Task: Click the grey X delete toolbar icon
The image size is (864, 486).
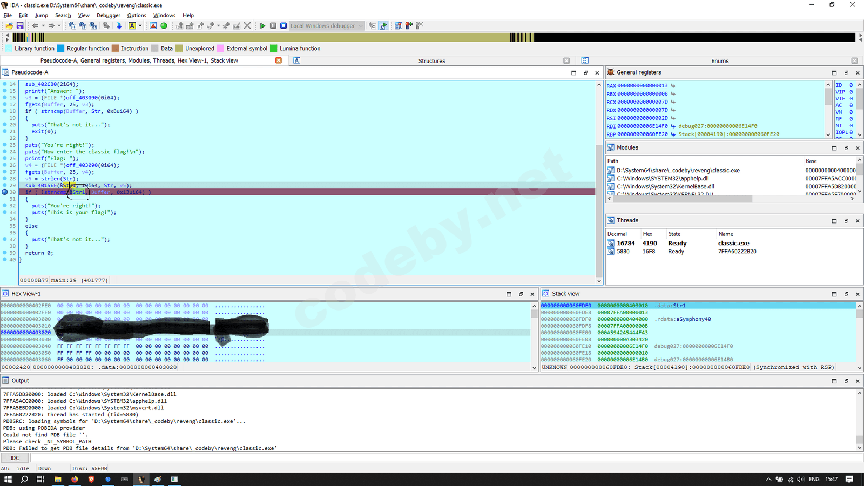Action: coord(247,25)
